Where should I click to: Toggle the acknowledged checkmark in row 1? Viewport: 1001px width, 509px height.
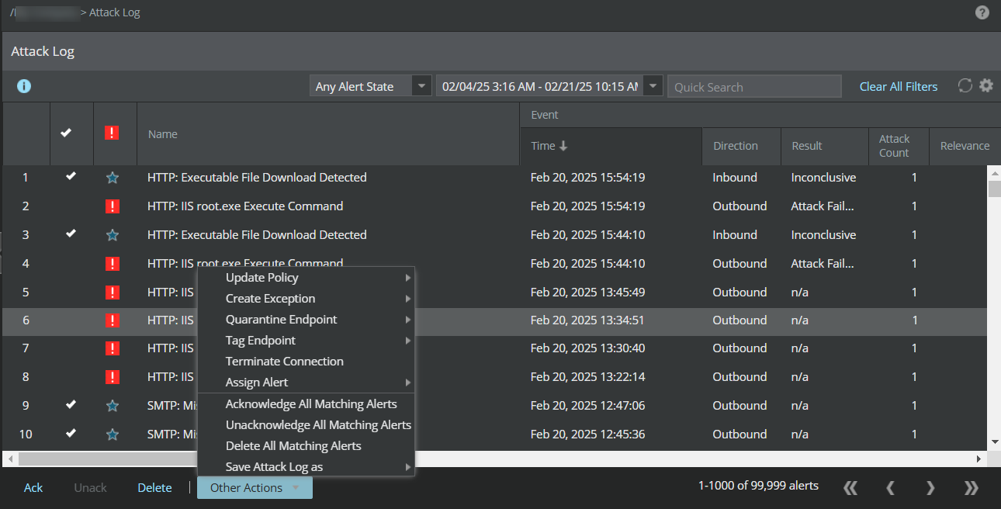71,176
